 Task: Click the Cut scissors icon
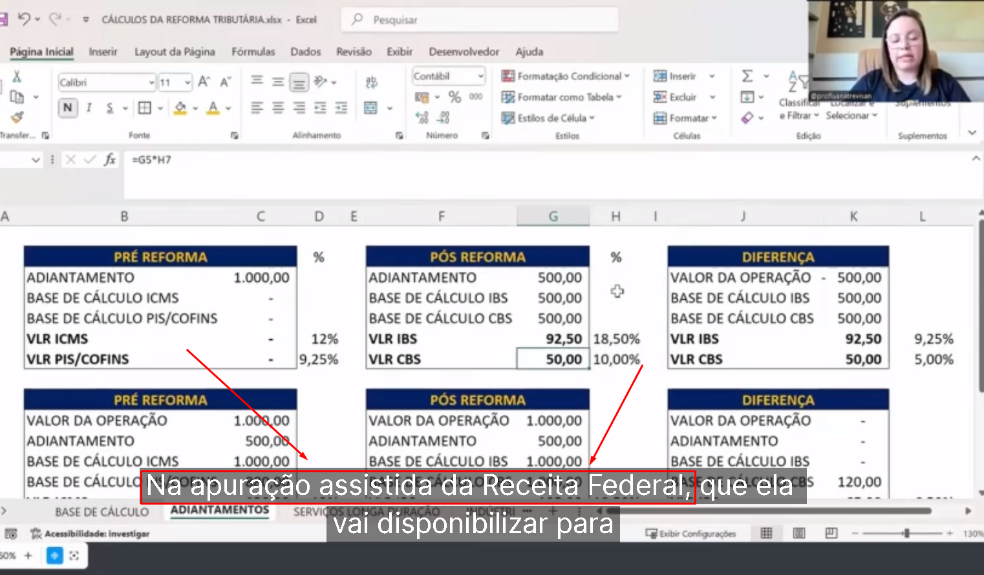(x=17, y=76)
